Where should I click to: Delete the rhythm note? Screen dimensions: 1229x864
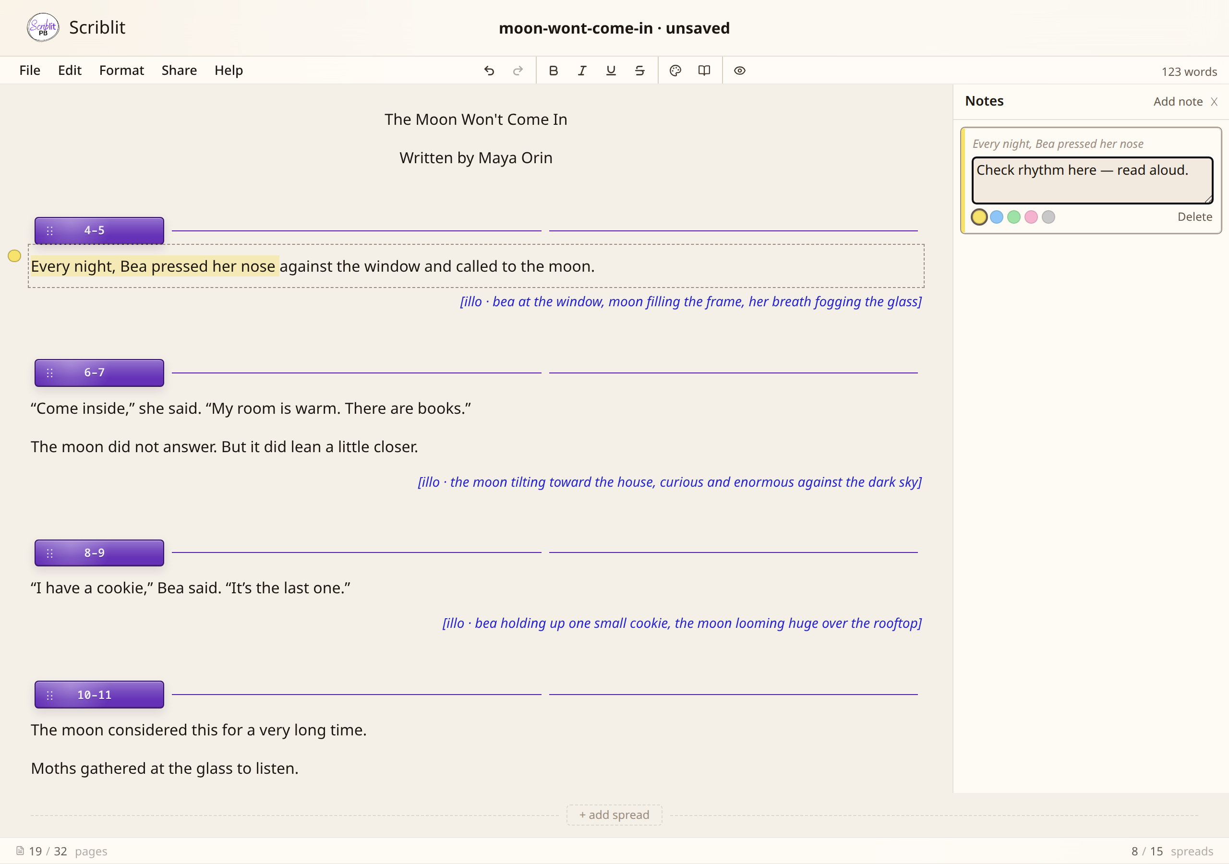[1194, 217]
